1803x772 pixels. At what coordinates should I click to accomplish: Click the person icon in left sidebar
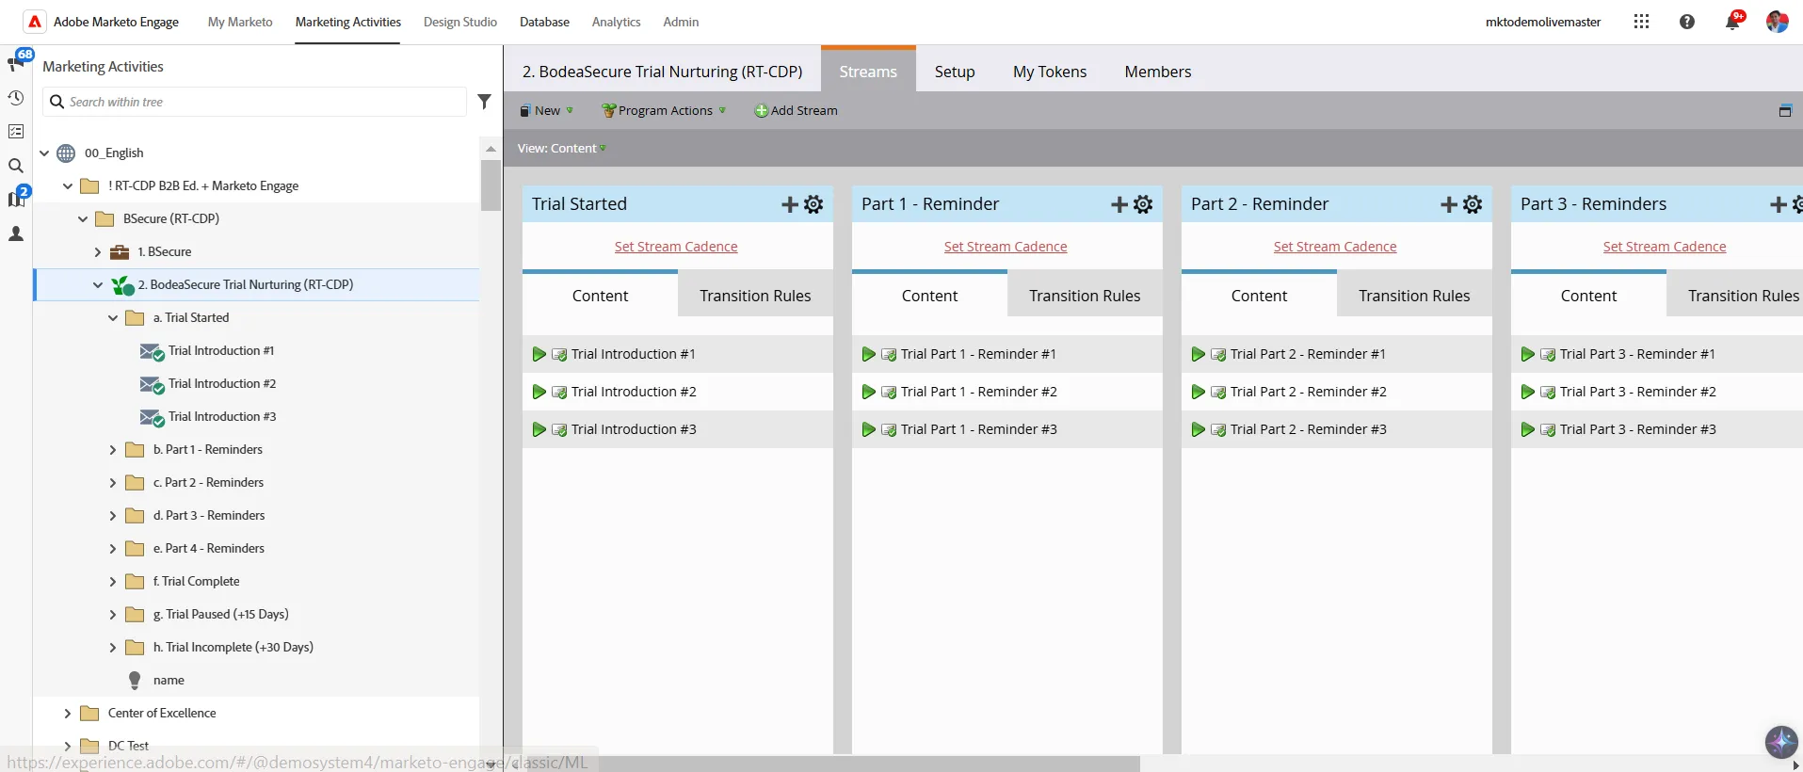tap(16, 233)
